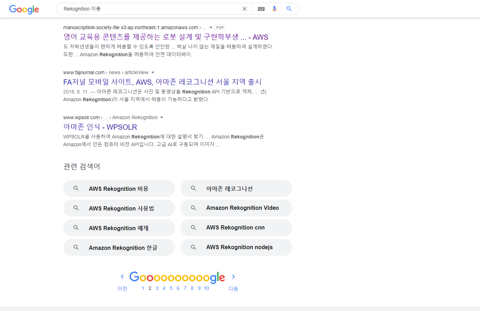The image size is (480, 311).
Task: Select related search "AWS Rekognition 예제"
Action: (119, 228)
